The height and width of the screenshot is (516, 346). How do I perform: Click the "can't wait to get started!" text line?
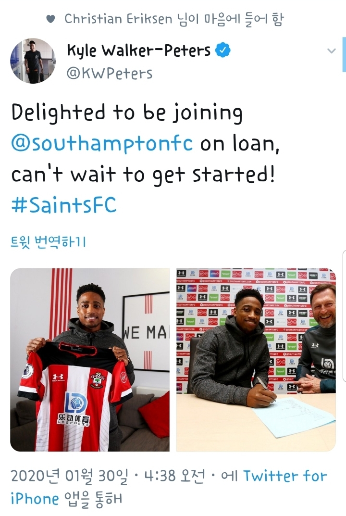(143, 175)
